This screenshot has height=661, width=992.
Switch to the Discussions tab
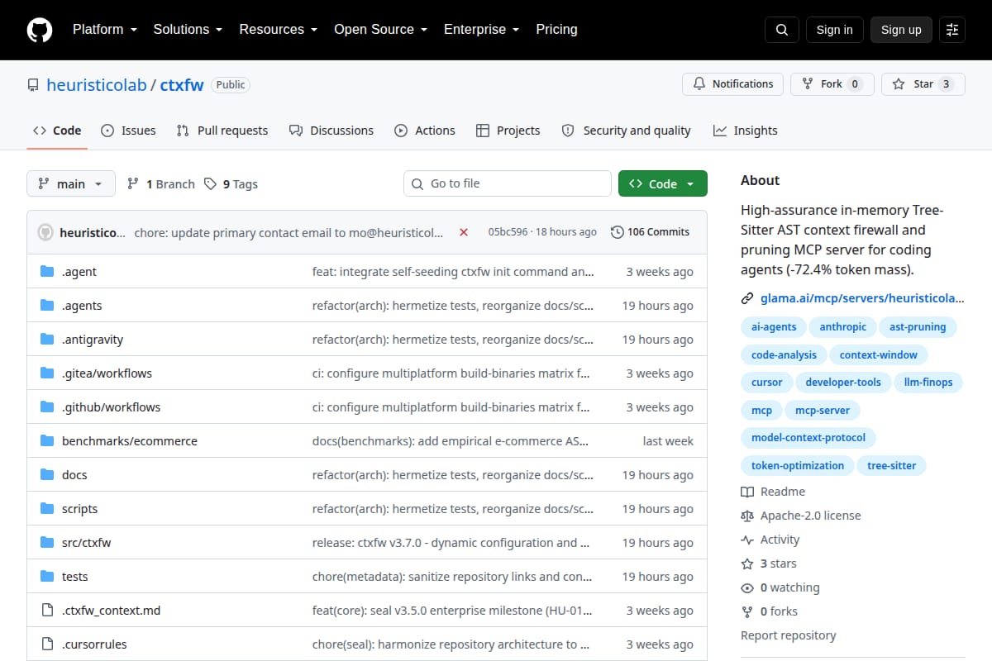point(331,131)
